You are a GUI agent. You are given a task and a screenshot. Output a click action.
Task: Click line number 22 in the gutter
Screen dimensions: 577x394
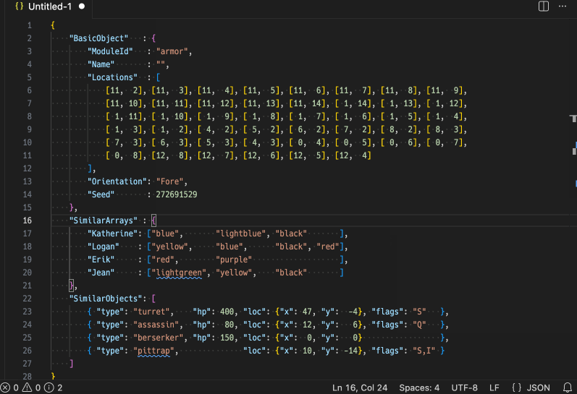[28, 299]
